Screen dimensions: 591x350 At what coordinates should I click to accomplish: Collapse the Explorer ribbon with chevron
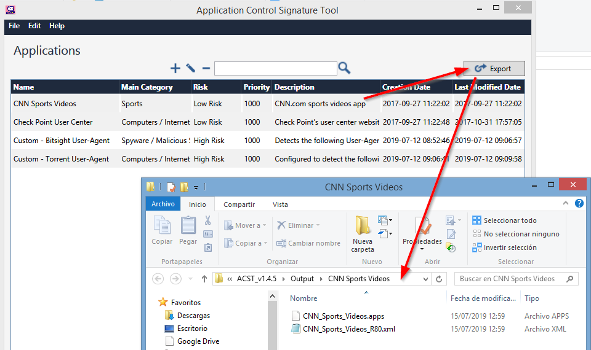tap(565, 203)
